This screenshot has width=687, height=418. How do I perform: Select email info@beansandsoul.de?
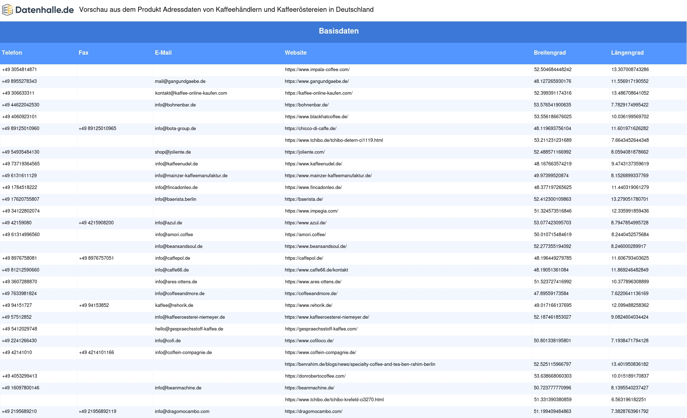(179, 247)
